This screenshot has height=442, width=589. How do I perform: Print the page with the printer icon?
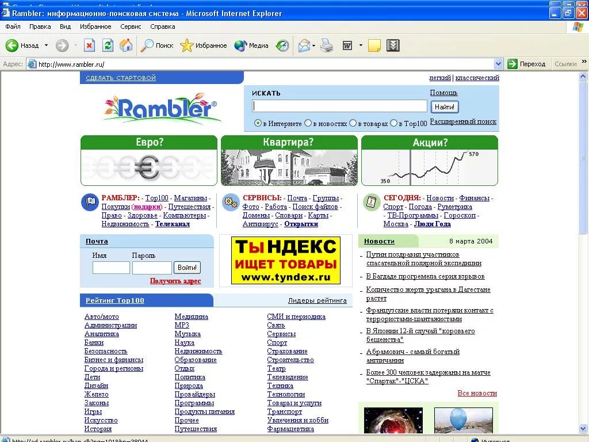(327, 45)
